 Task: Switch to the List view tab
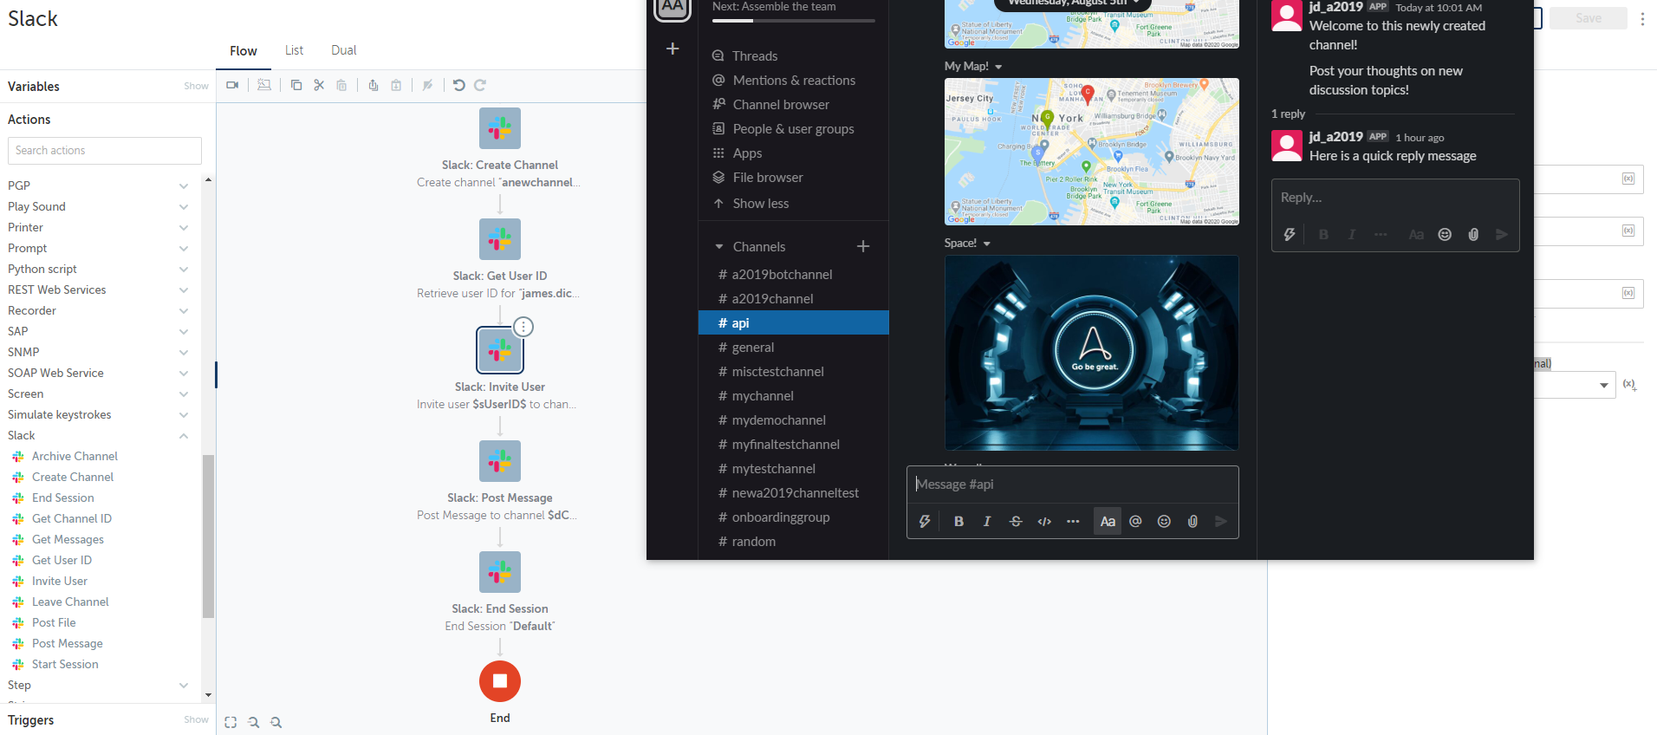click(294, 50)
